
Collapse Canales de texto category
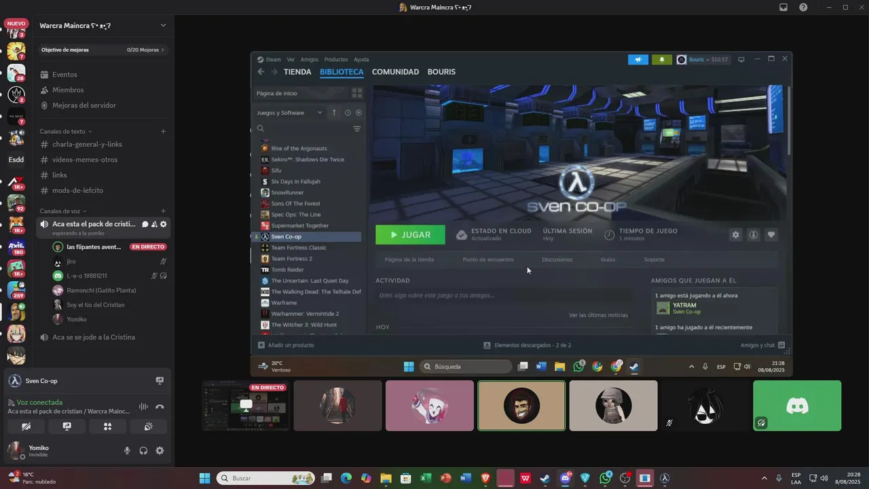66,131
